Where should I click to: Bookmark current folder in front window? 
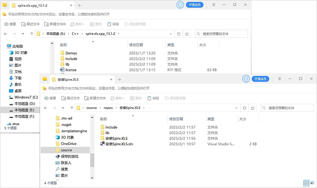pos(253,108)
